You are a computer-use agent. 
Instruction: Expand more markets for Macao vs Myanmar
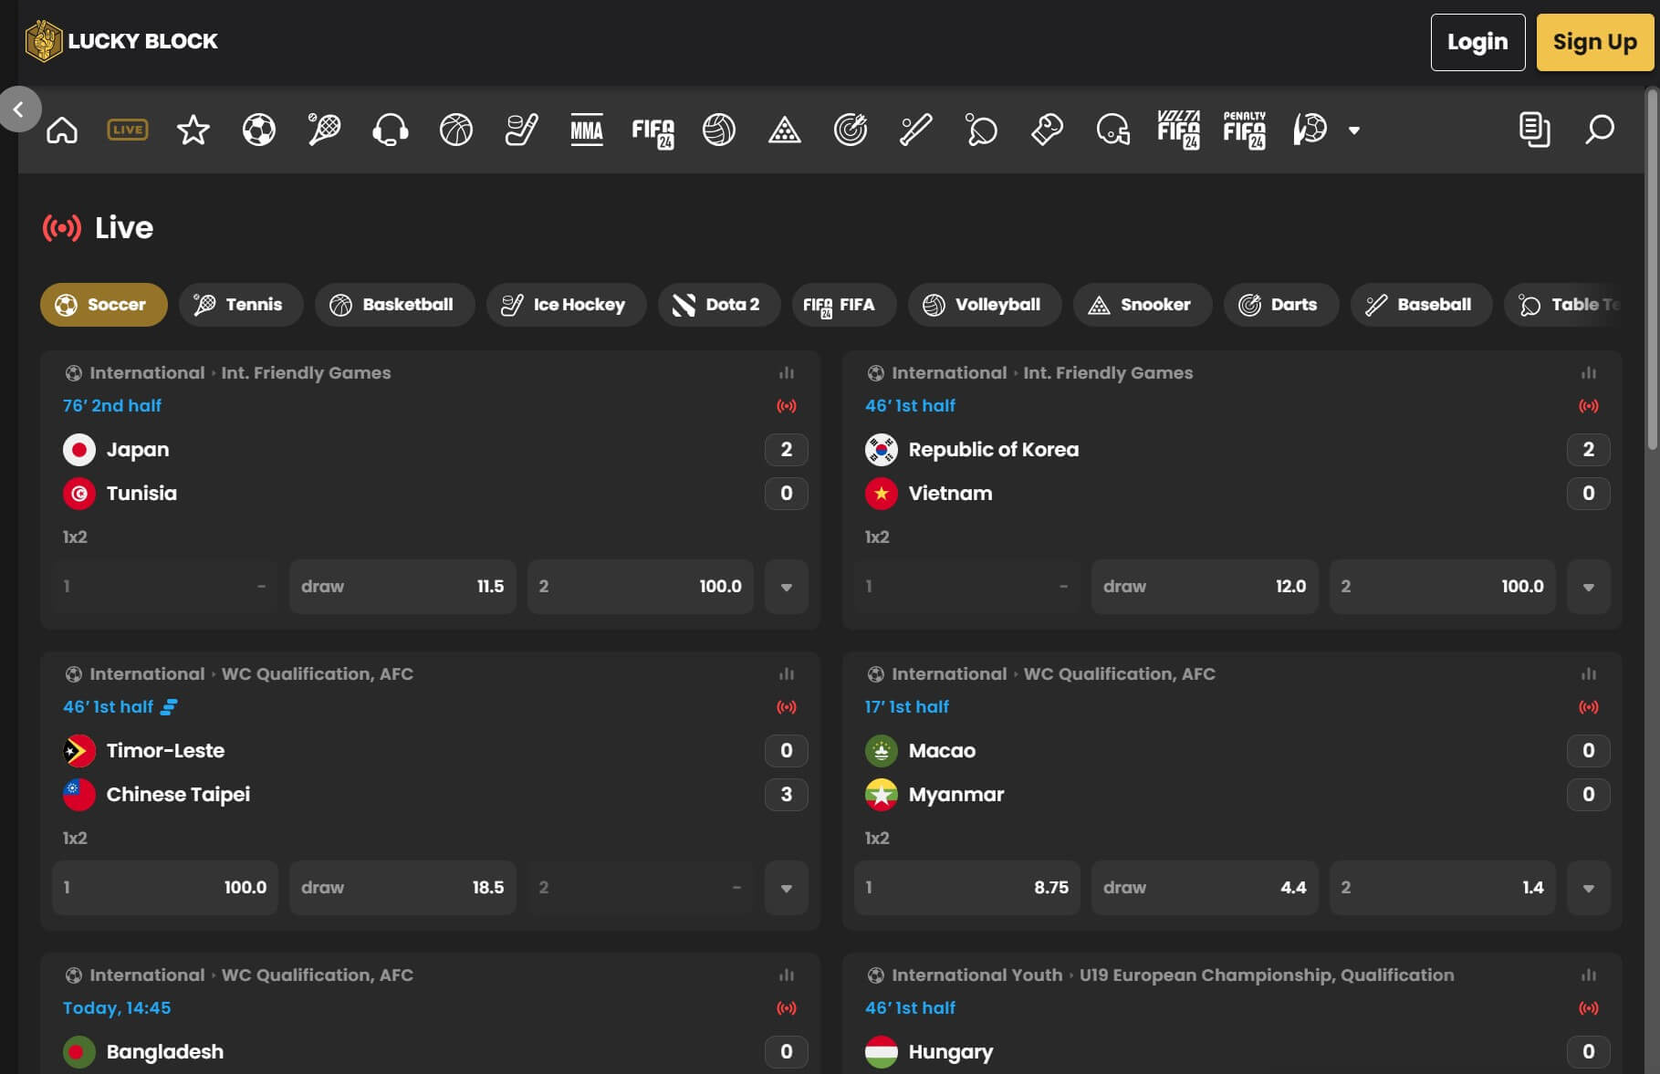(x=1589, y=888)
